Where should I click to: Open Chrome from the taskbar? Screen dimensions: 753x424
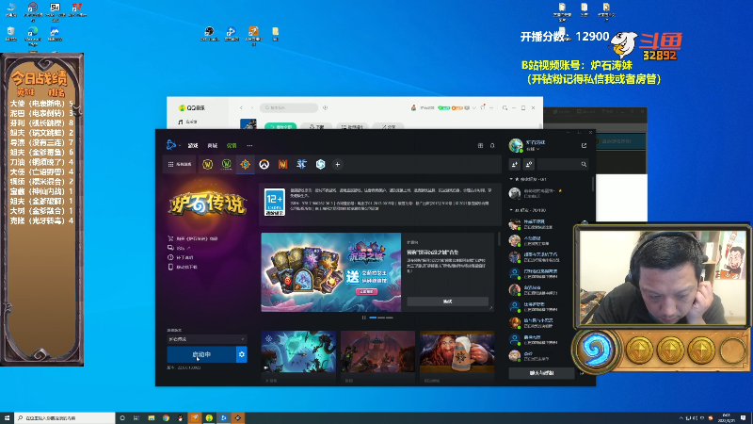click(166, 417)
